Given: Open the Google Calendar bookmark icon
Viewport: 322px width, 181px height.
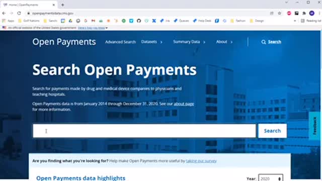Looking at the screenshot, I should pos(63,21).
